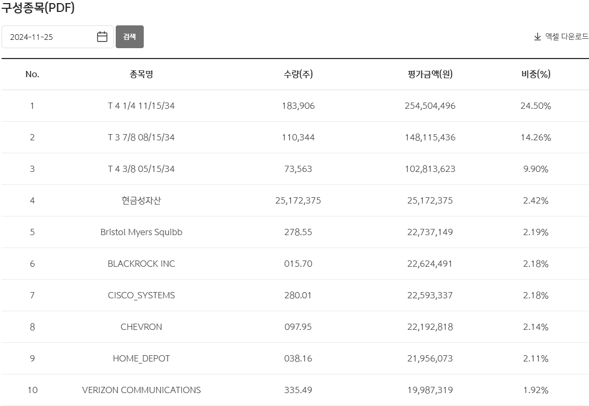589x406 pixels.
Task: Select VERIZON COMMUNICATIONS row name
Action: coord(141,390)
